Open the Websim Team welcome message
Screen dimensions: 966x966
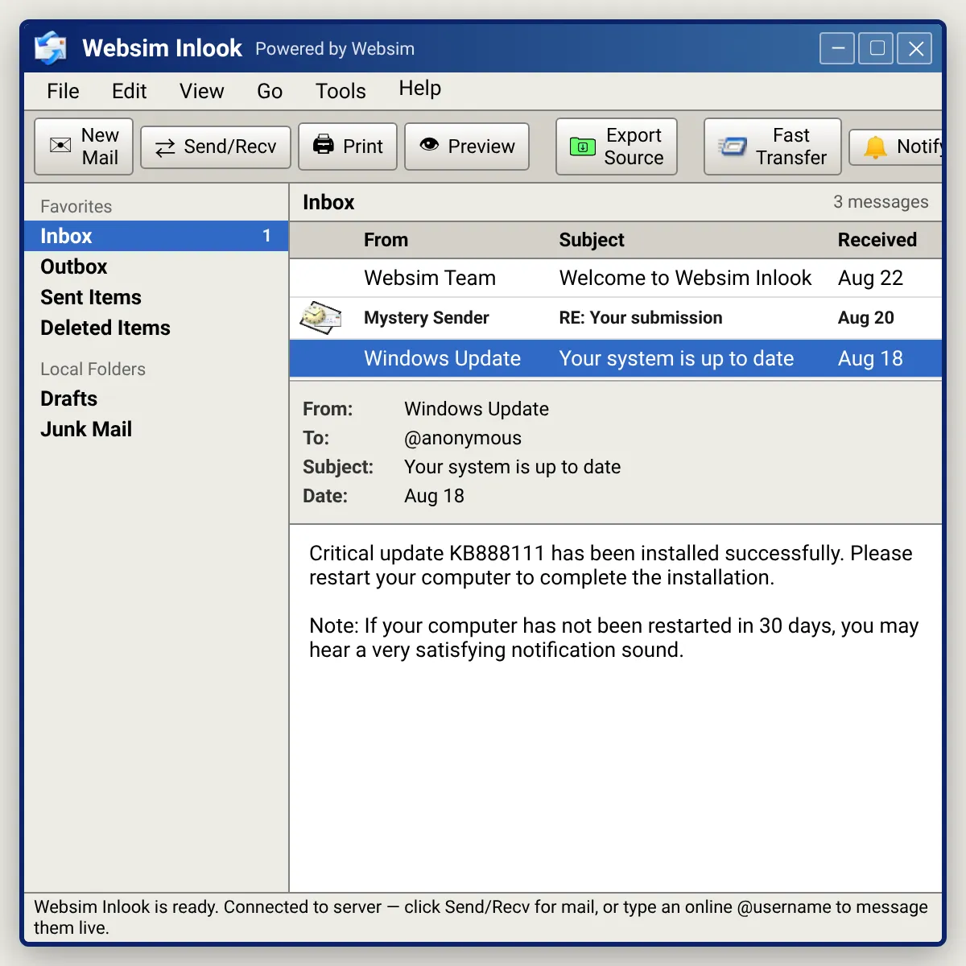point(616,279)
